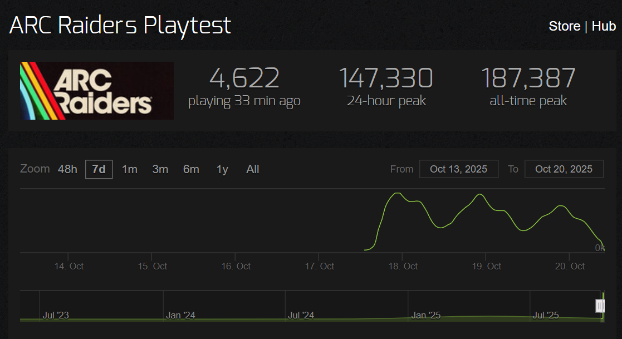Viewport: 622px width, 339px height.
Task: Click Jul '24 on the navigator timeline
Action: point(301,315)
